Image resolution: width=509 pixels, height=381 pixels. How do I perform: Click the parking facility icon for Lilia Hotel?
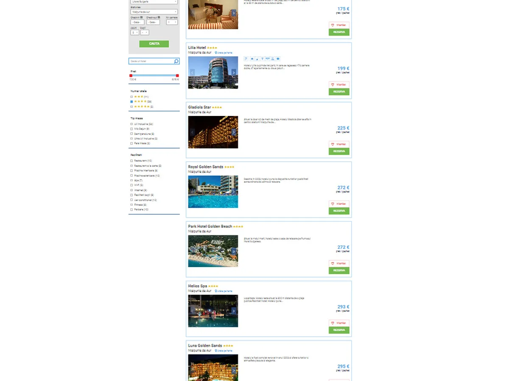pyautogui.click(x=246, y=59)
